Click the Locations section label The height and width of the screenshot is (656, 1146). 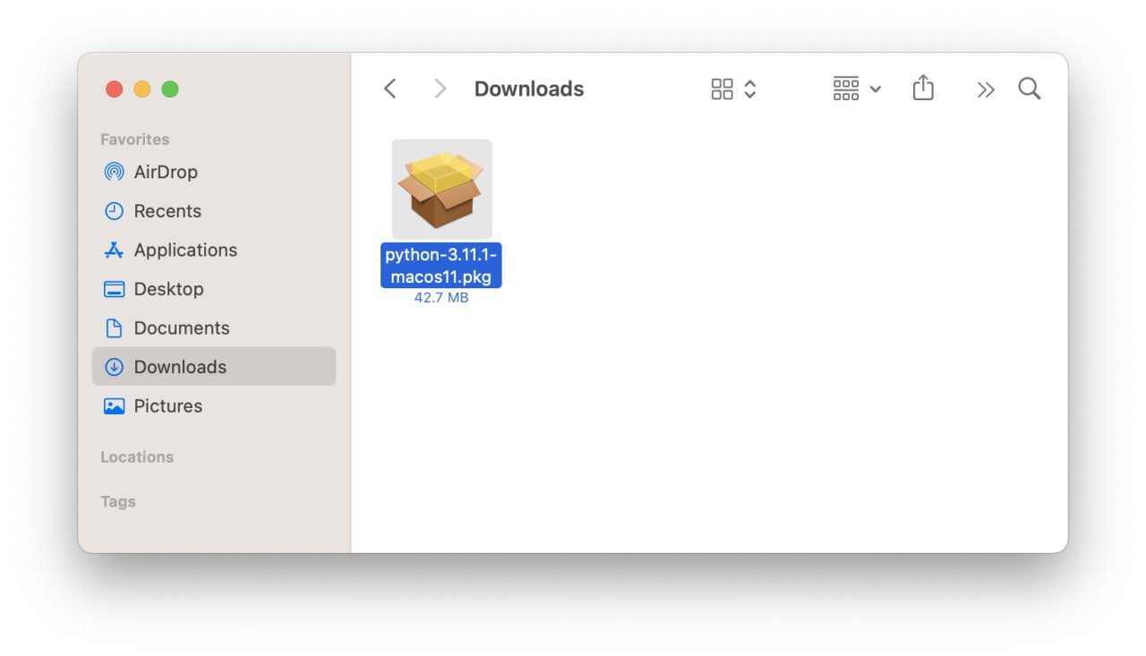(137, 457)
